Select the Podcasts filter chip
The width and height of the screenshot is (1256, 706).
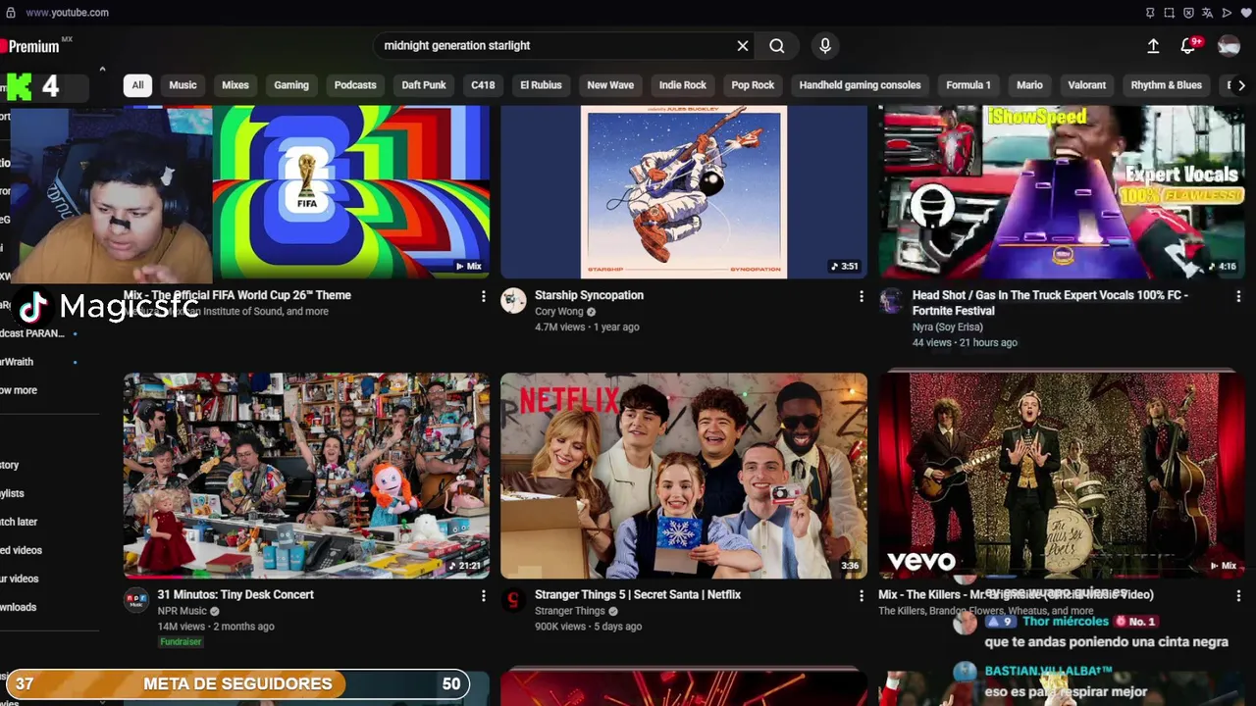[355, 85]
